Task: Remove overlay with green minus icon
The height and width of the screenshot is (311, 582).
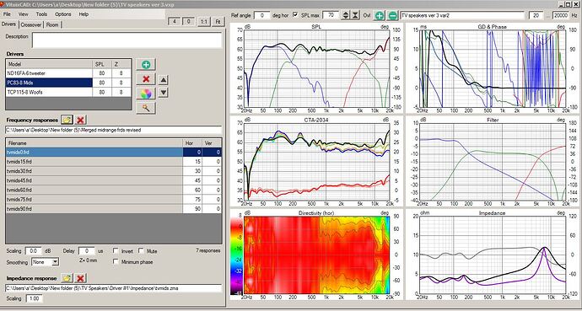Action: coord(393,15)
